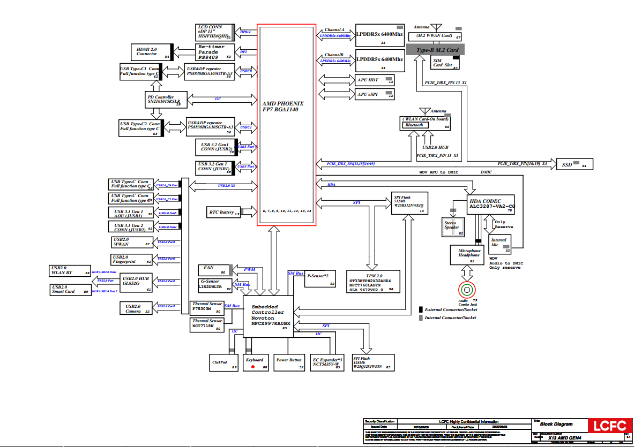Select the G-Sensor LIS2DWLTR block
The height and width of the screenshot is (447, 634).
tap(215, 285)
